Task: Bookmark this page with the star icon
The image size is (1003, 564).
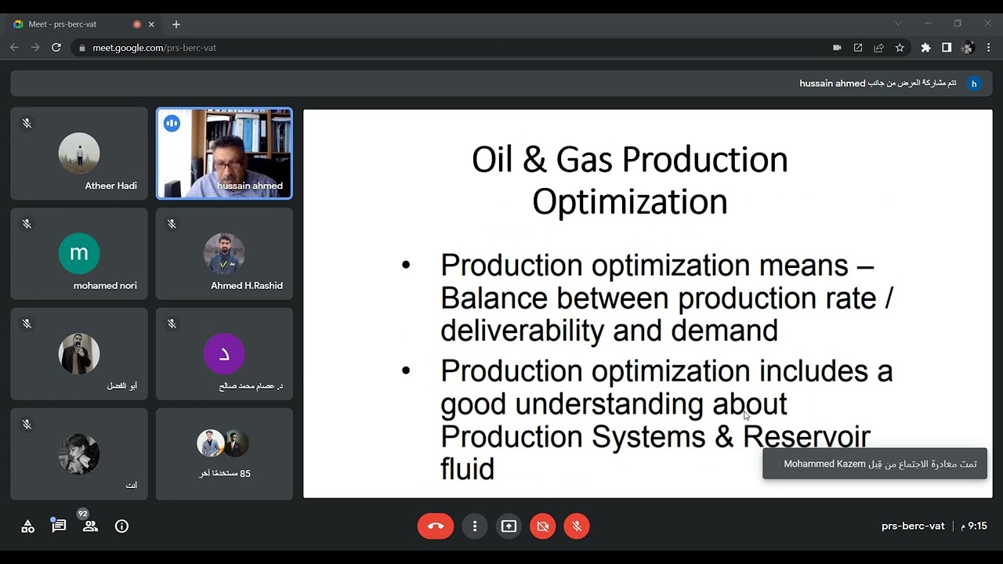Action: click(900, 48)
